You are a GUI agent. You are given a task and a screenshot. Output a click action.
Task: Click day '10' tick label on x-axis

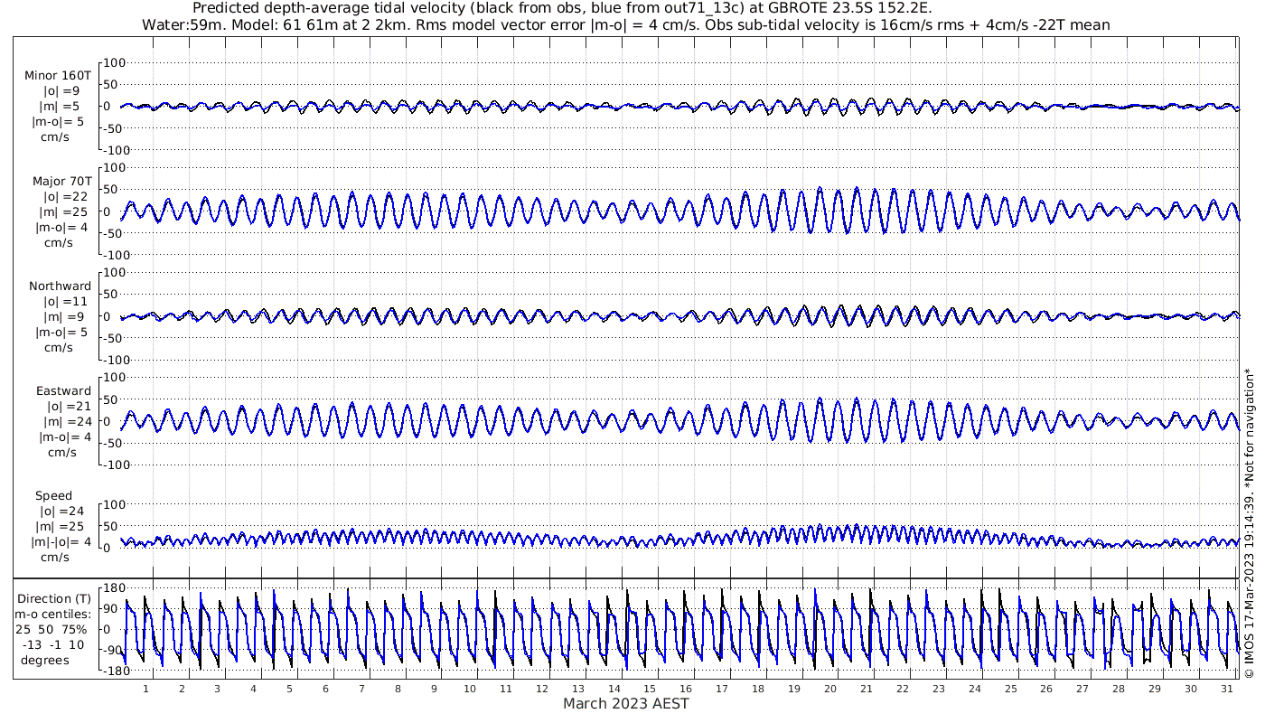point(470,689)
